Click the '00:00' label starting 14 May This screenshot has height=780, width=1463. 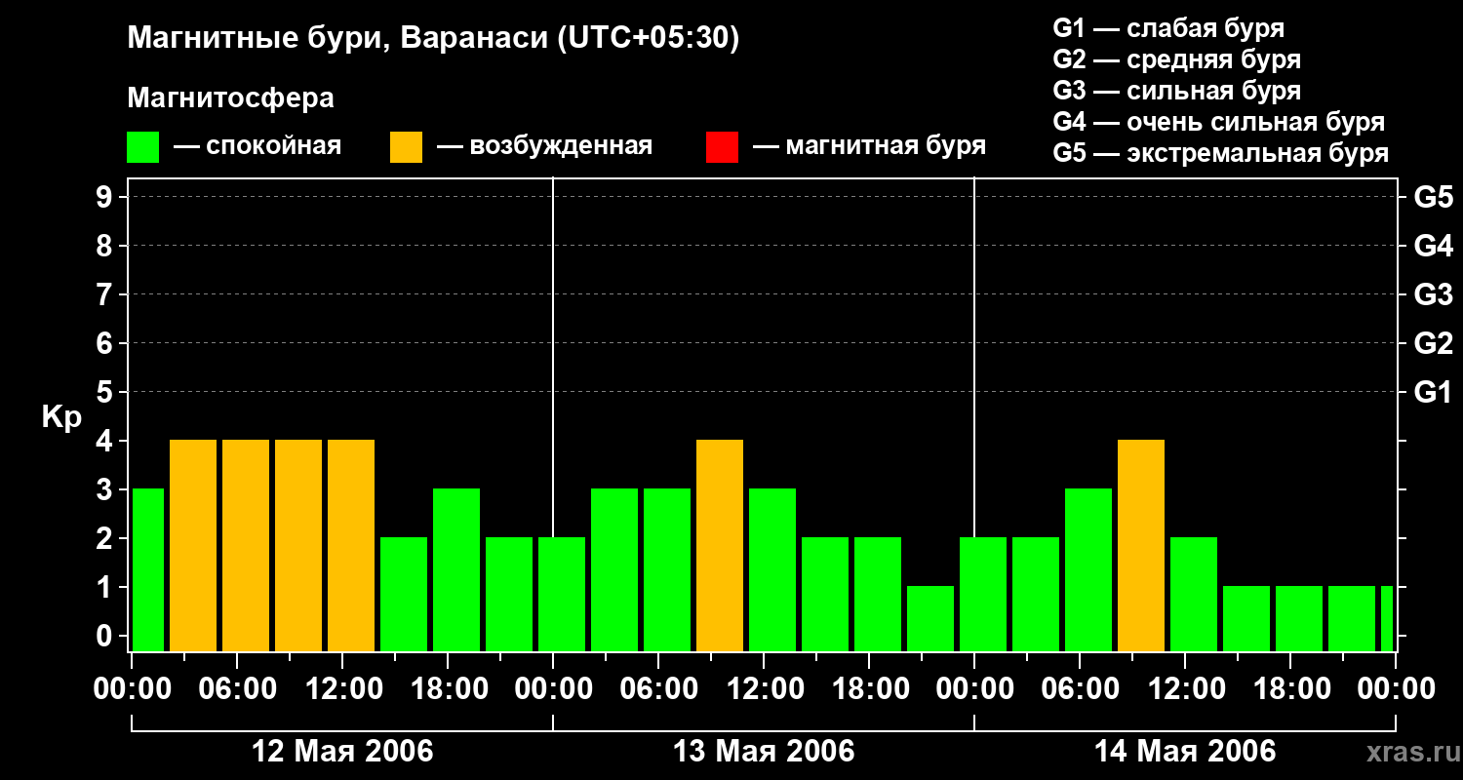(974, 689)
